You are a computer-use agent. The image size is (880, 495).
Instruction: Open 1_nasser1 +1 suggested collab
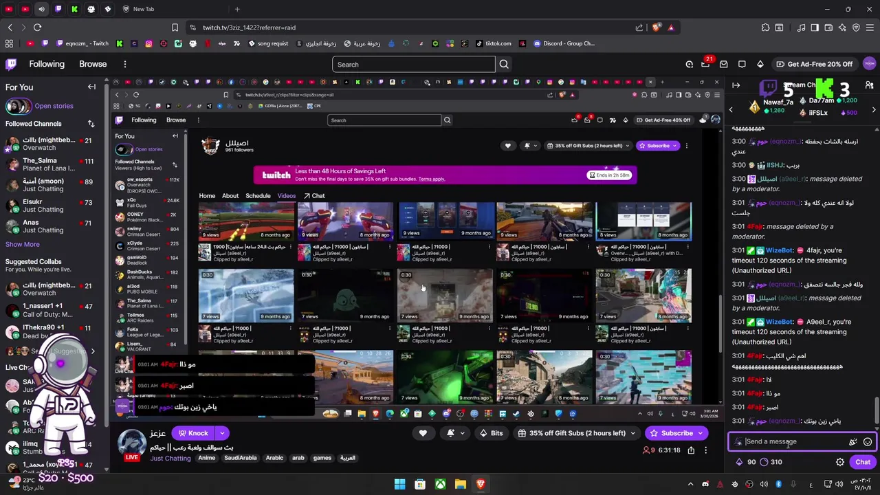[49, 309]
